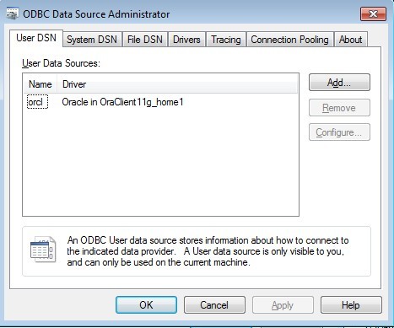Click the ODBC Administrator title bar icon
This screenshot has width=394, height=328.
coord(13,13)
